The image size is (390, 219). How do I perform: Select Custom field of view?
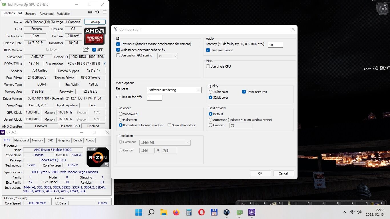click(x=211, y=125)
